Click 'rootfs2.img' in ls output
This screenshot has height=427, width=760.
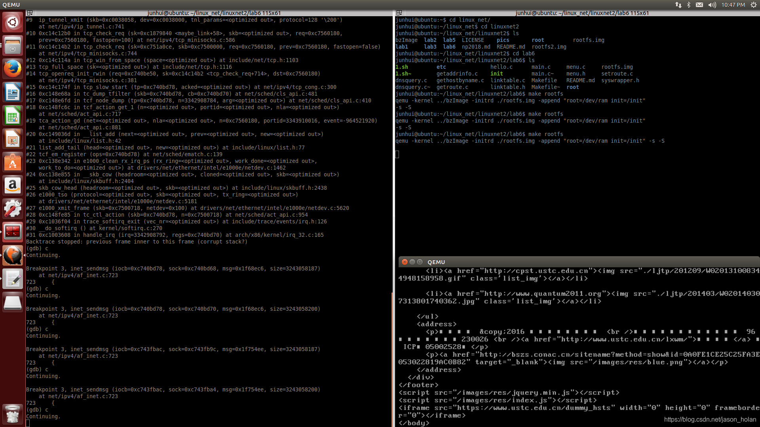coord(549,47)
